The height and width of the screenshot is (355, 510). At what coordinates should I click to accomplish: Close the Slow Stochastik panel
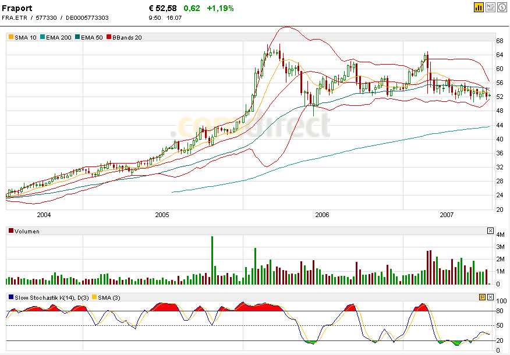coord(491,297)
